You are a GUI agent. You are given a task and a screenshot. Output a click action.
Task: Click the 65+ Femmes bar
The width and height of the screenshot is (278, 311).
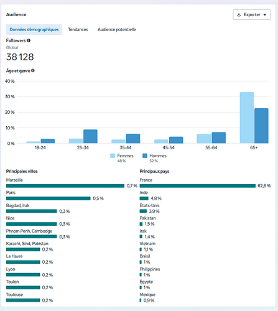(x=247, y=118)
